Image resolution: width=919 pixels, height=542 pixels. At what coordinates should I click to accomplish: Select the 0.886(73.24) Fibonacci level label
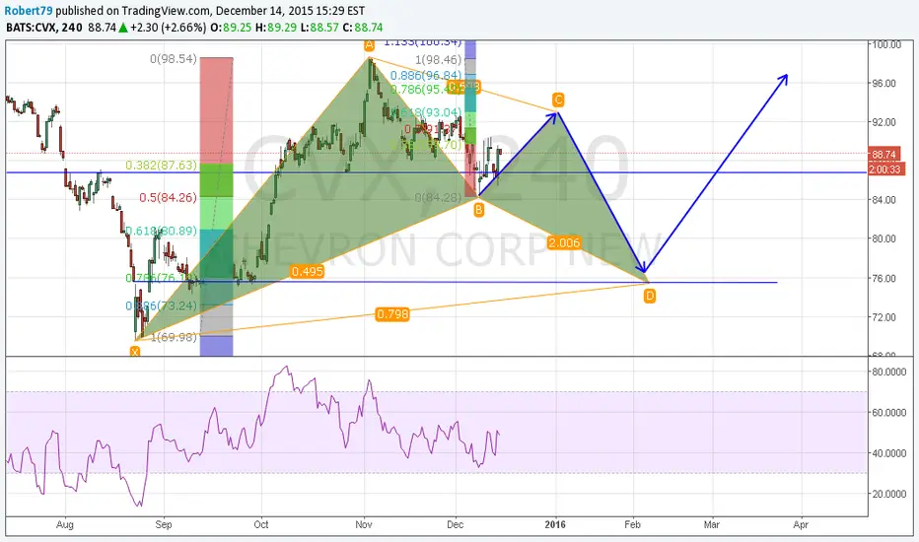tap(161, 305)
